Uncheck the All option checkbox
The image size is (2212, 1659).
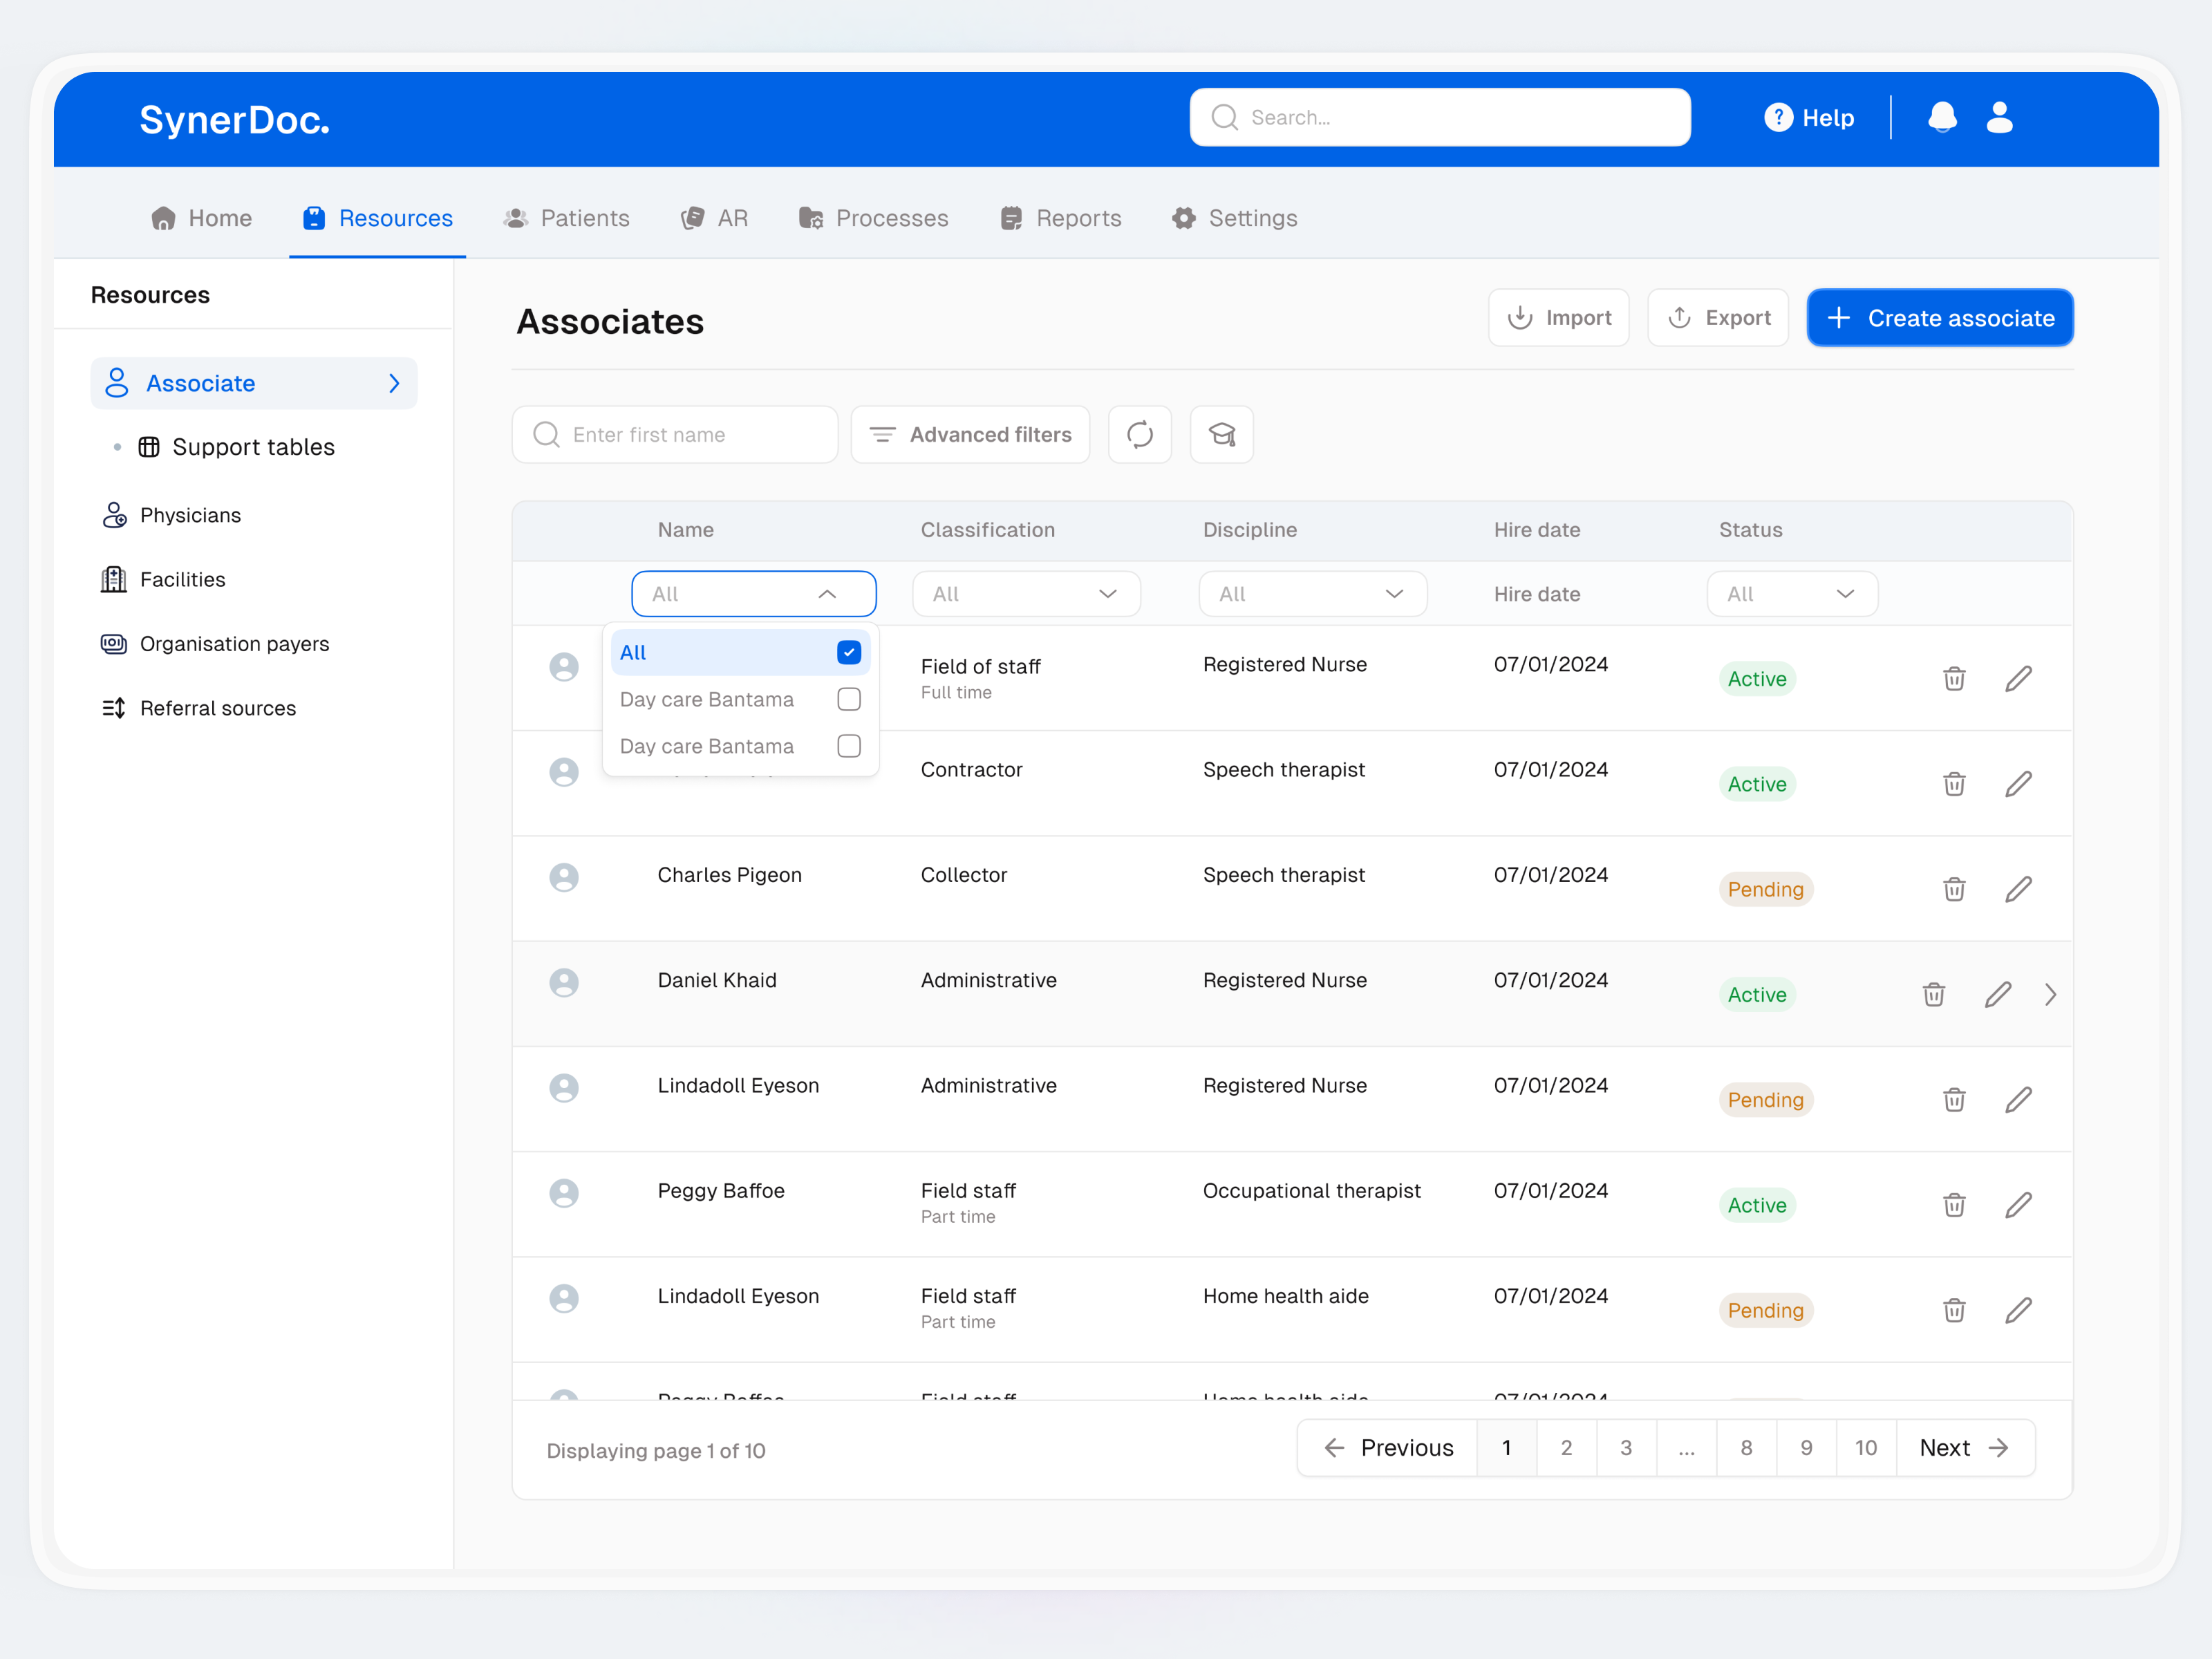(849, 652)
